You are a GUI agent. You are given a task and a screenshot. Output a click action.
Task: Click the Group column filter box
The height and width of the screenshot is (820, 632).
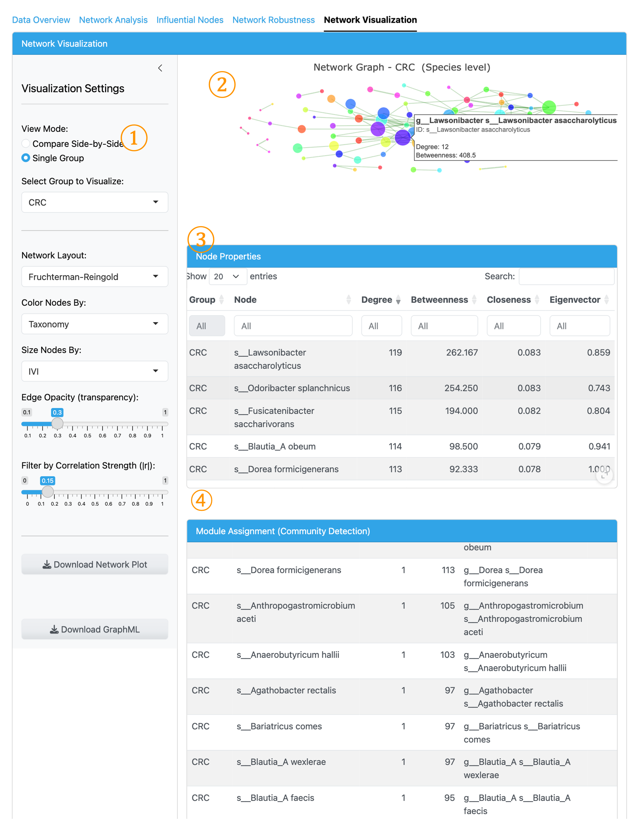207,326
